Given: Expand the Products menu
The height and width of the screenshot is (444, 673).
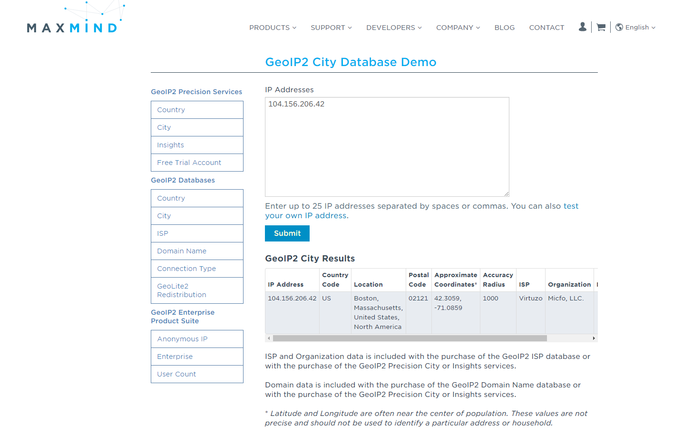Looking at the screenshot, I should pos(273,28).
